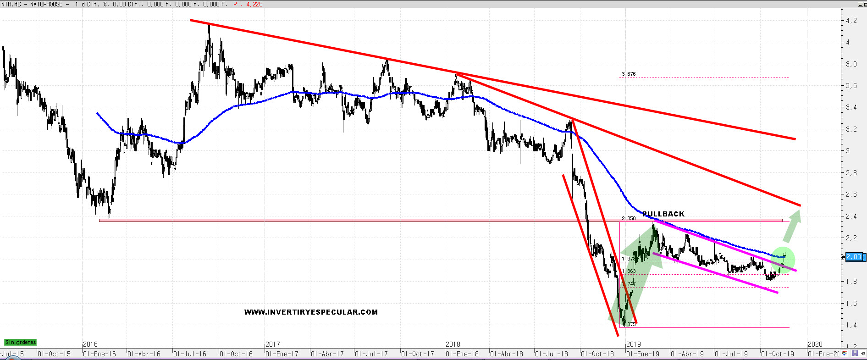
Task: Click the PULLBACK text annotation
Action: pyautogui.click(x=663, y=214)
